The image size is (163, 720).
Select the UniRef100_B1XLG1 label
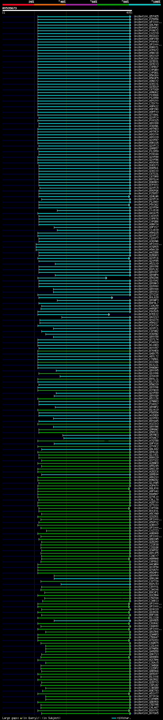tap(146, 365)
